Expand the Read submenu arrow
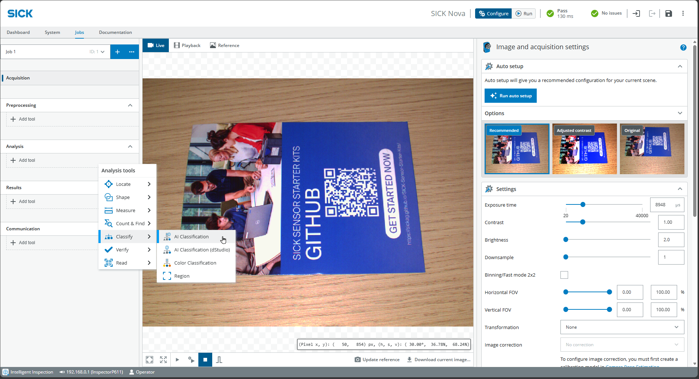699x379 pixels. coord(149,263)
